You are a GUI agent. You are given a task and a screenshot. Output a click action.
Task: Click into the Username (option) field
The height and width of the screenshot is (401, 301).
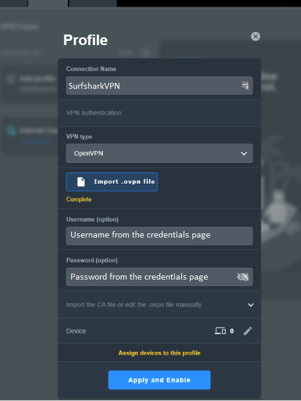click(160, 236)
